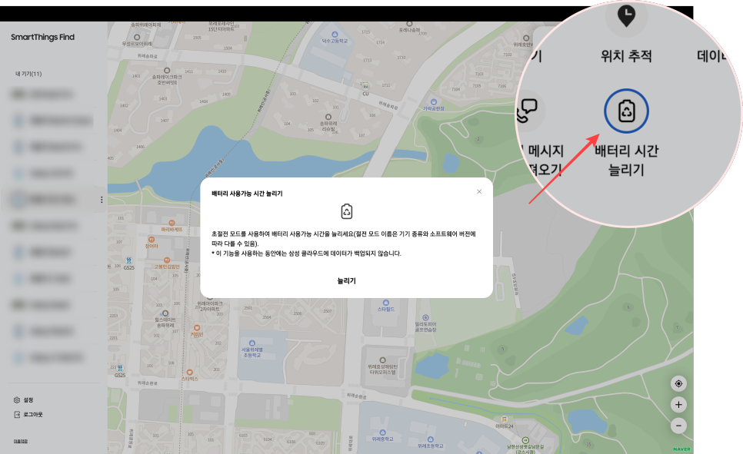
Task: Click the CU convenience store marker
Action: point(365,87)
